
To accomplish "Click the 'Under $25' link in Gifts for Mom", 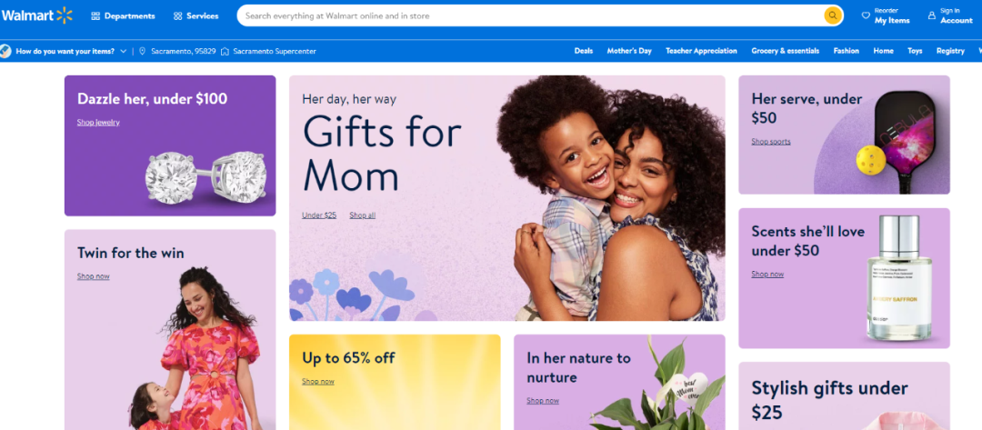I will tap(319, 215).
